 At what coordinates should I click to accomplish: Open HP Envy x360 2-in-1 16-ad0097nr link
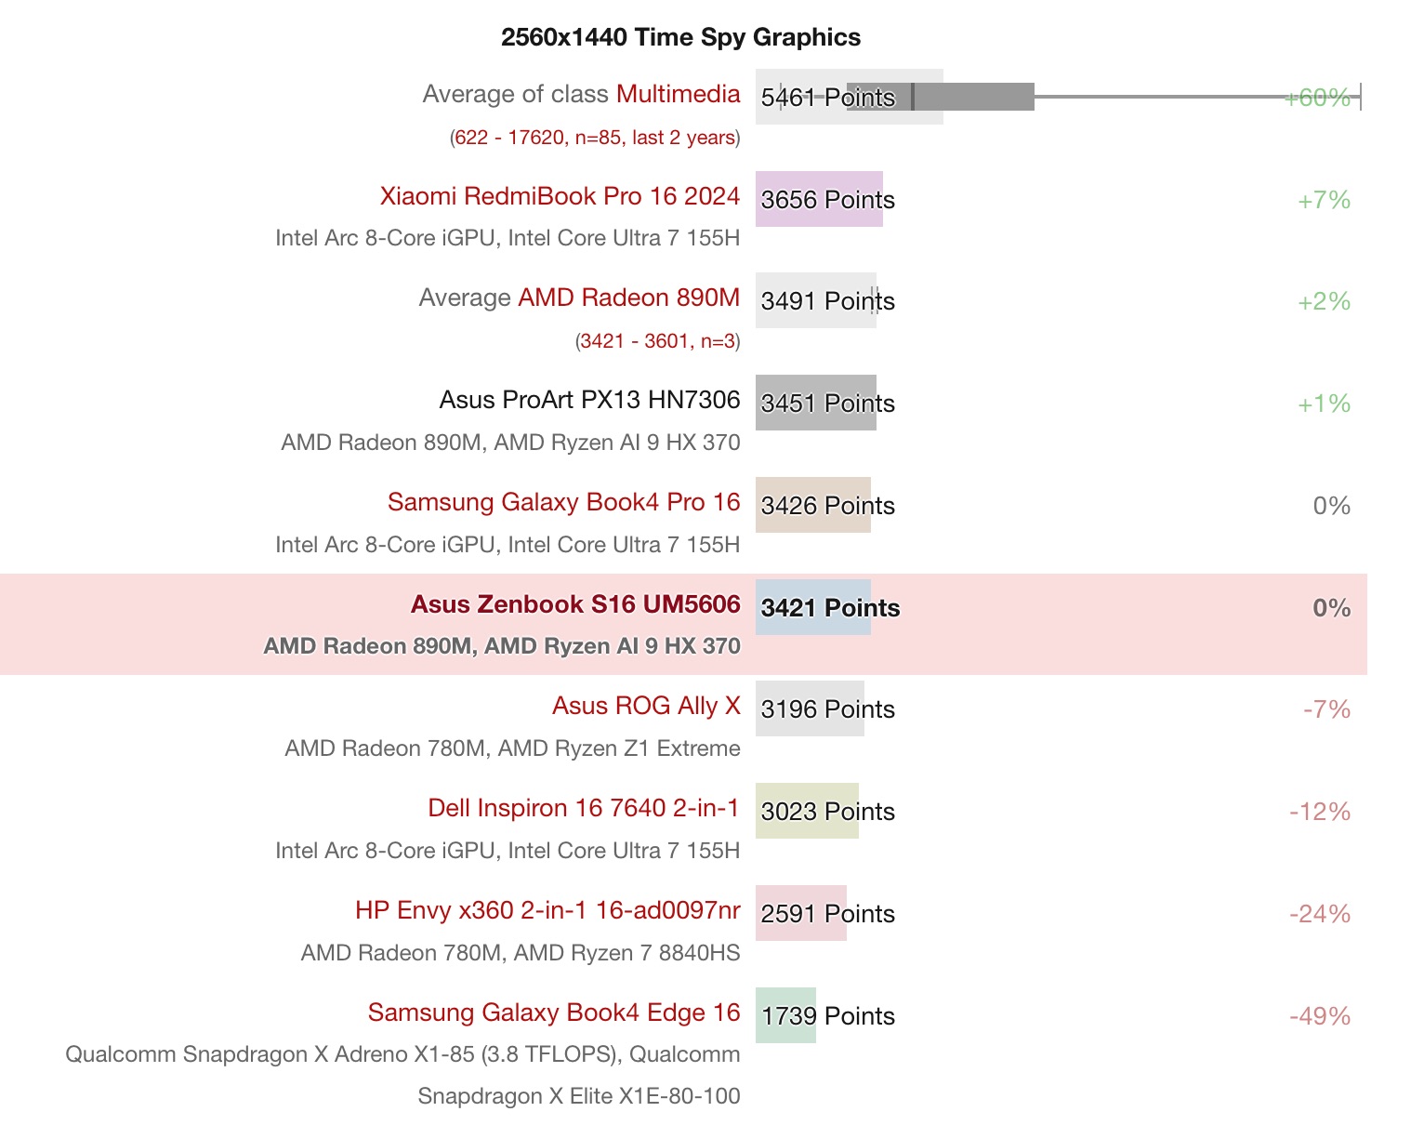click(547, 910)
